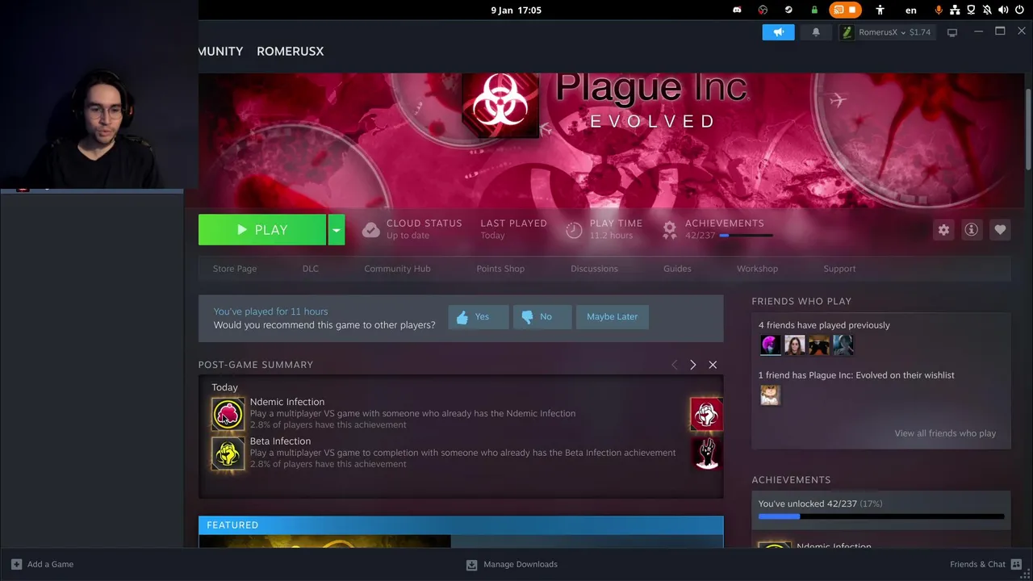Image resolution: width=1033 pixels, height=581 pixels.
Task: Open the volume indicator in top bar
Action: point(1003,10)
